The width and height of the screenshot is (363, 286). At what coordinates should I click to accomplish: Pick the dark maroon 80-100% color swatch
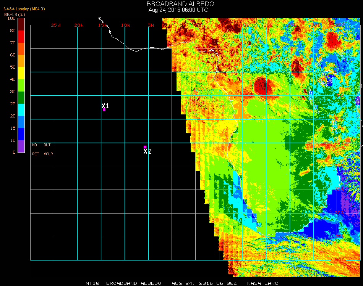(x=21, y=24)
